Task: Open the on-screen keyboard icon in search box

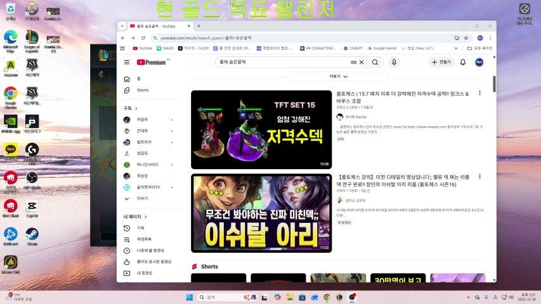Action: pos(353,62)
